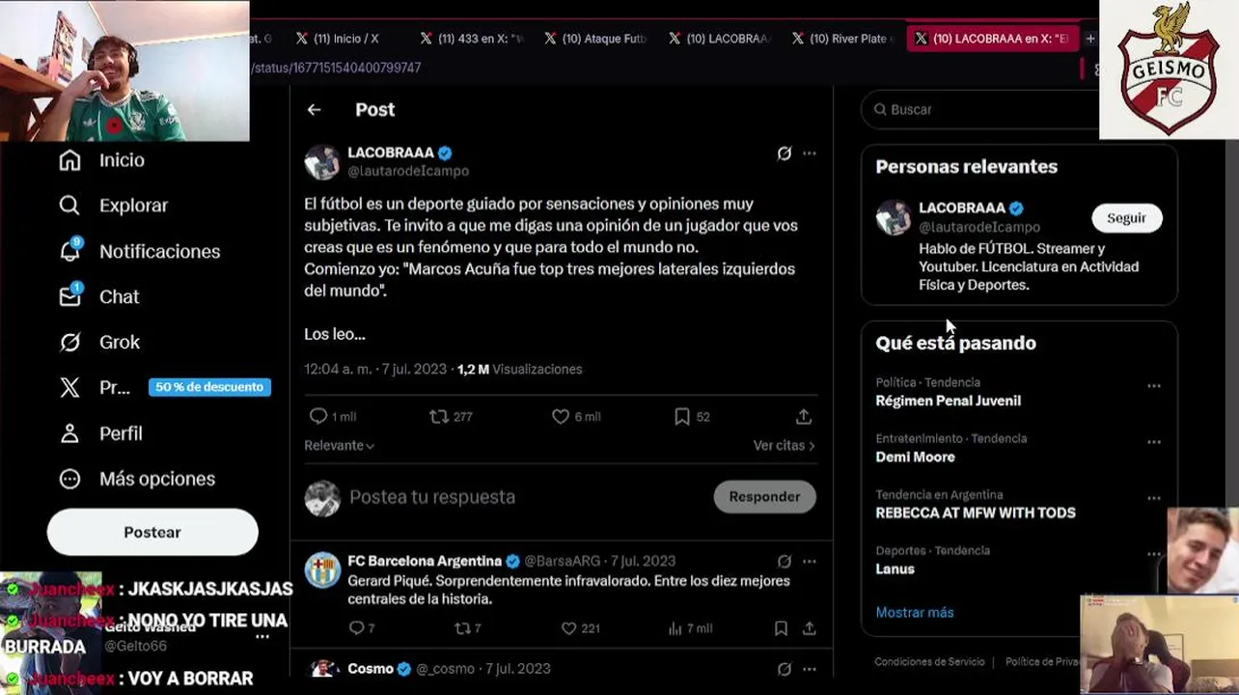
Task: Click the browser address bar URL
Action: 337,68
